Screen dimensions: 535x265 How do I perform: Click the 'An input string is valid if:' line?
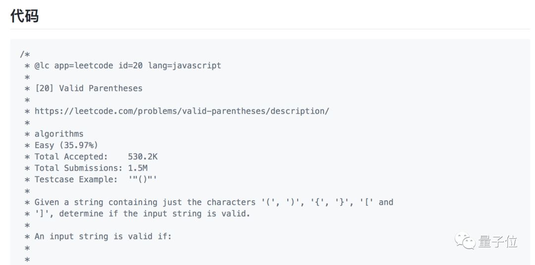(x=103, y=236)
